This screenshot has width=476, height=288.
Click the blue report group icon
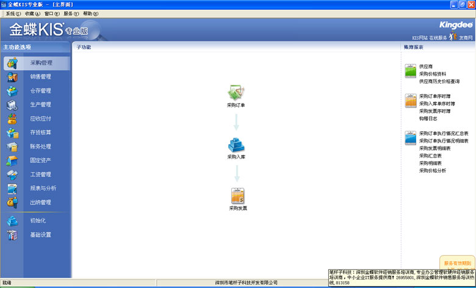click(411, 138)
